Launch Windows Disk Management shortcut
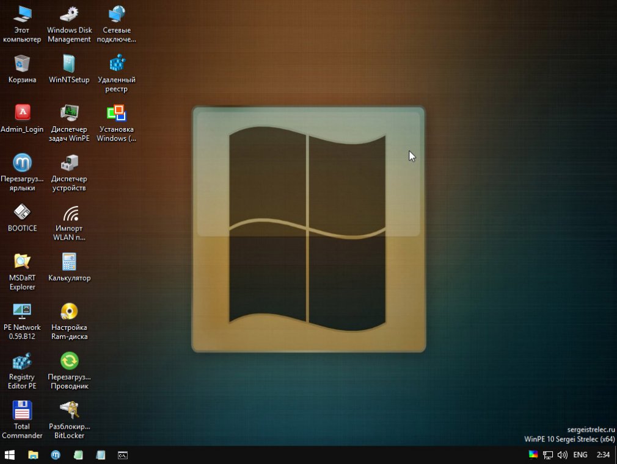 (x=69, y=24)
